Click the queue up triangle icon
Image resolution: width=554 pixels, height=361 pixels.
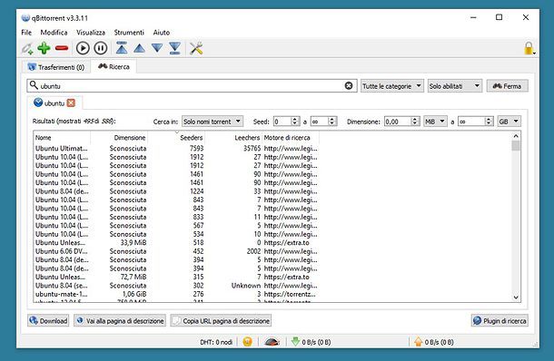pos(139,48)
